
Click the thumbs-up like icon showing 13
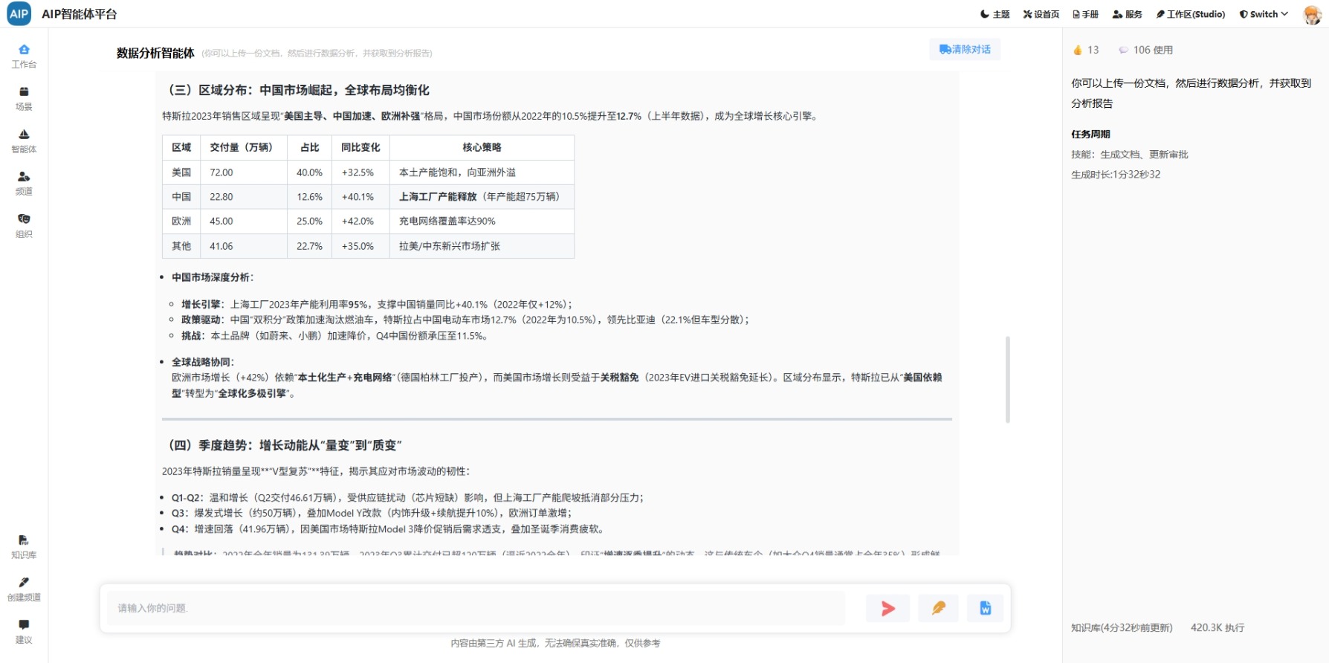point(1078,50)
